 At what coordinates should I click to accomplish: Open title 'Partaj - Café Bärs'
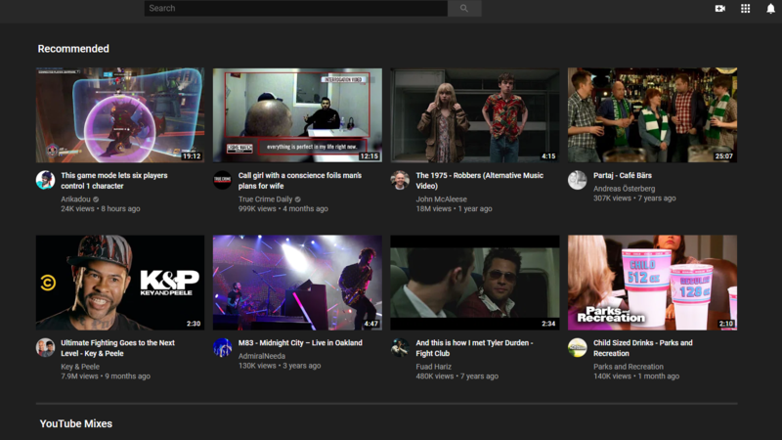click(x=623, y=176)
